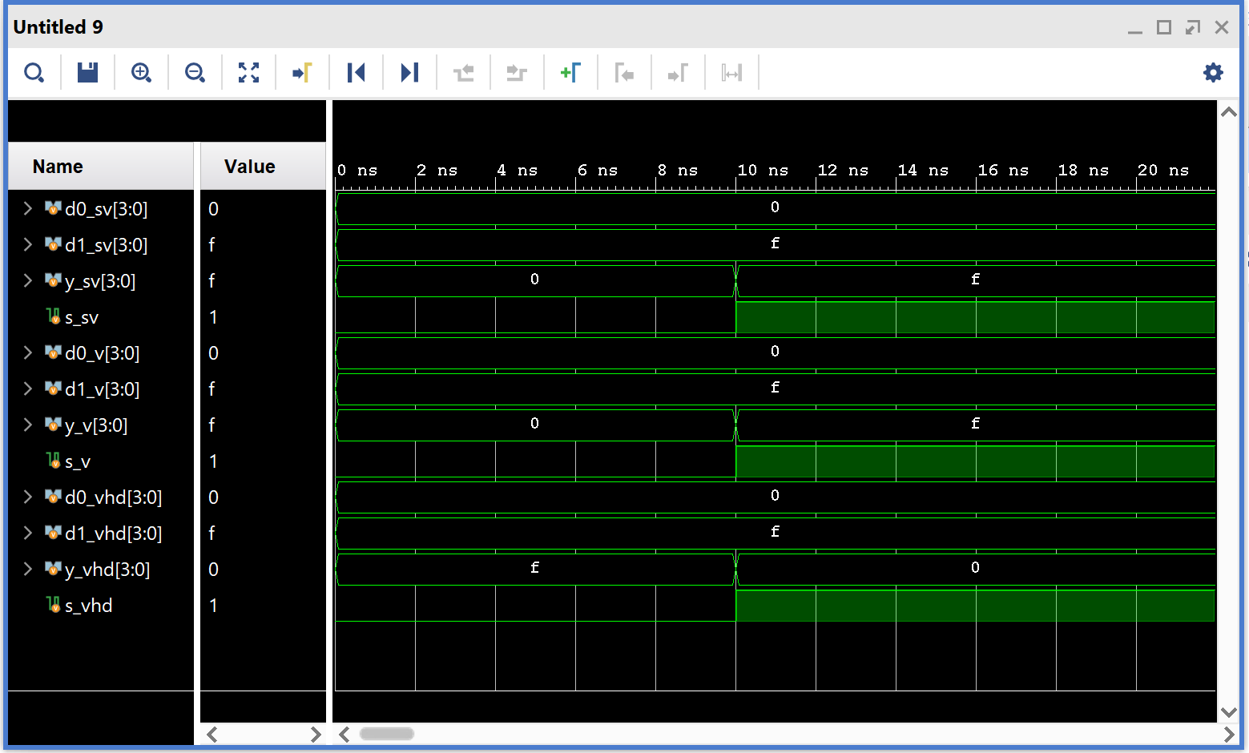Expand the y_vhd[3:0] bus
Viewport: 1249px width, 753px height.
(28, 570)
